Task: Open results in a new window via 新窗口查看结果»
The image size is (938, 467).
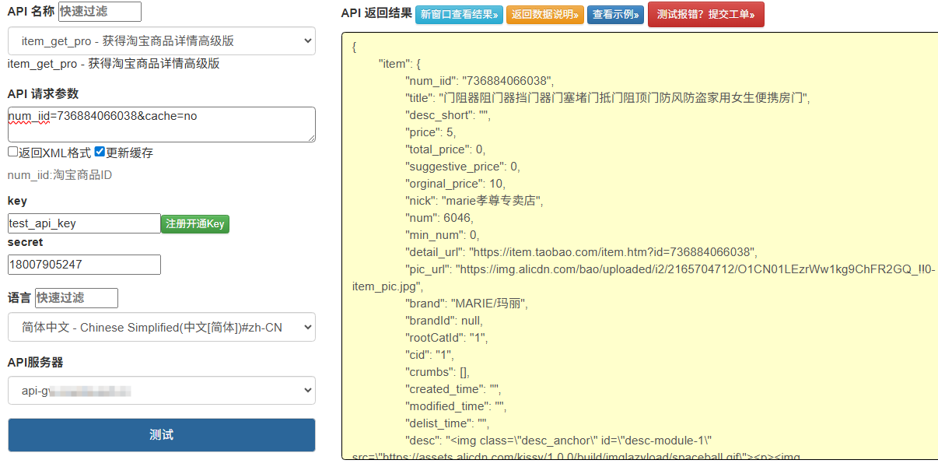Action: click(x=458, y=14)
